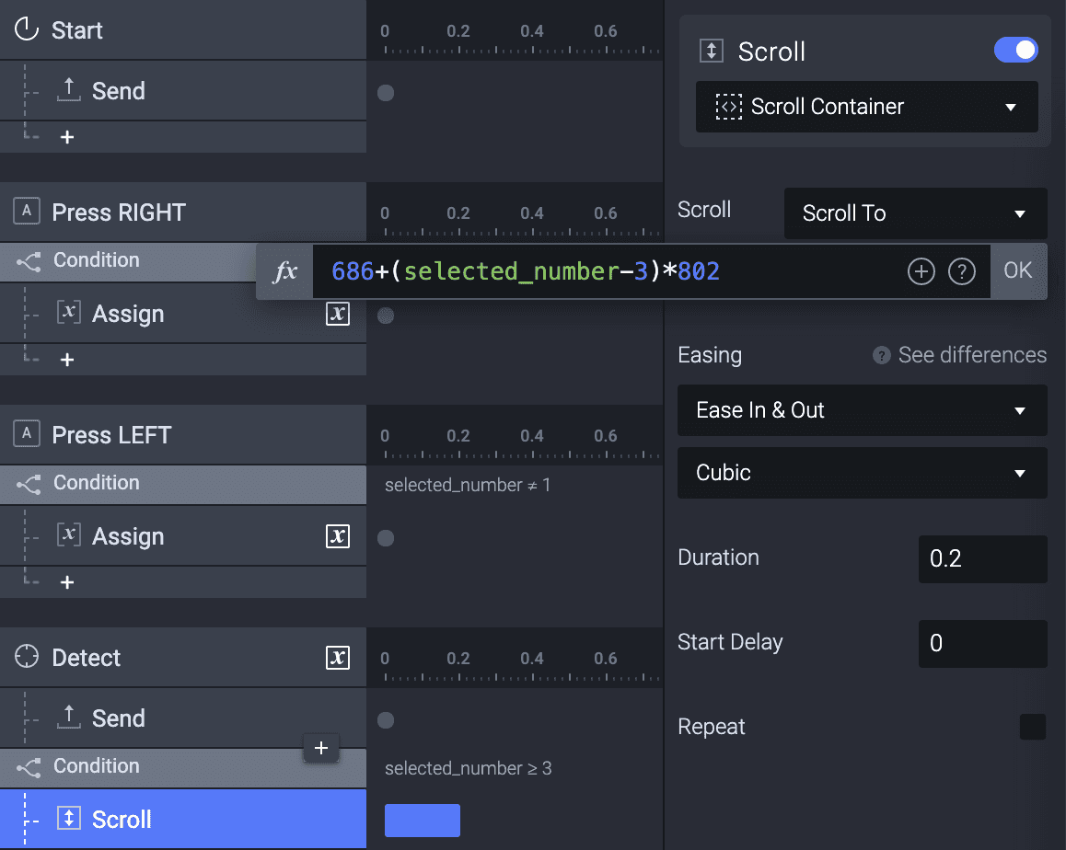Enable the Repeat checkbox
The image size is (1066, 850).
[x=1033, y=727]
